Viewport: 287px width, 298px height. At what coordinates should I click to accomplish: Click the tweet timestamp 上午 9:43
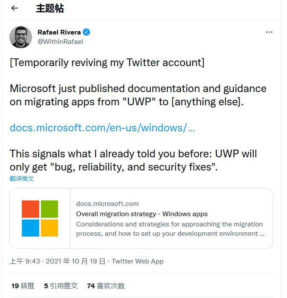26,261
